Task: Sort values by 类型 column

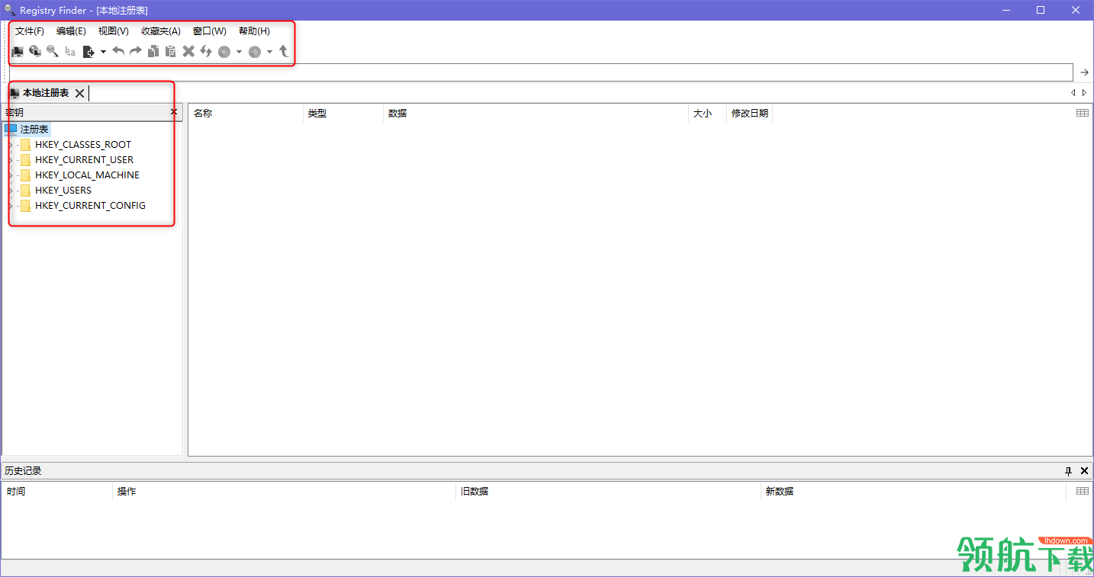Action: pyautogui.click(x=343, y=113)
